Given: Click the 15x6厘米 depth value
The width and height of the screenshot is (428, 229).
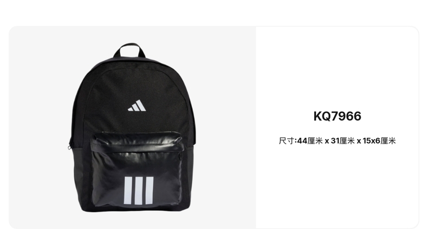Looking at the screenshot, I should click(379, 141).
